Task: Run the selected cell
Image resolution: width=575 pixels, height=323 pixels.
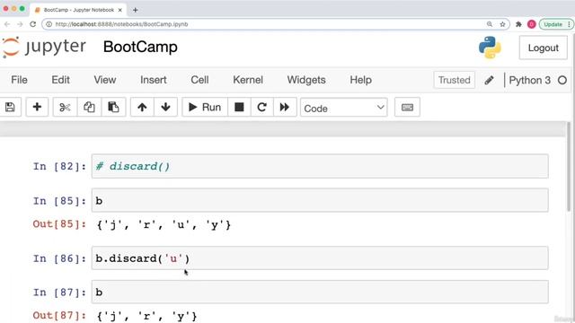Action: [x=205, y=107]
